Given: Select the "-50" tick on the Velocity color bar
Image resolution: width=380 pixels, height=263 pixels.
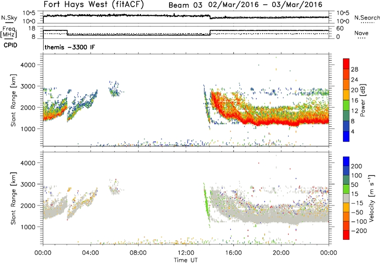Looking at the screenshot, I should pos(357,212).
